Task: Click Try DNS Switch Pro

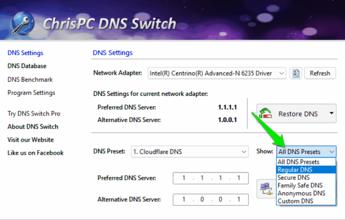Action: (34, 113)
